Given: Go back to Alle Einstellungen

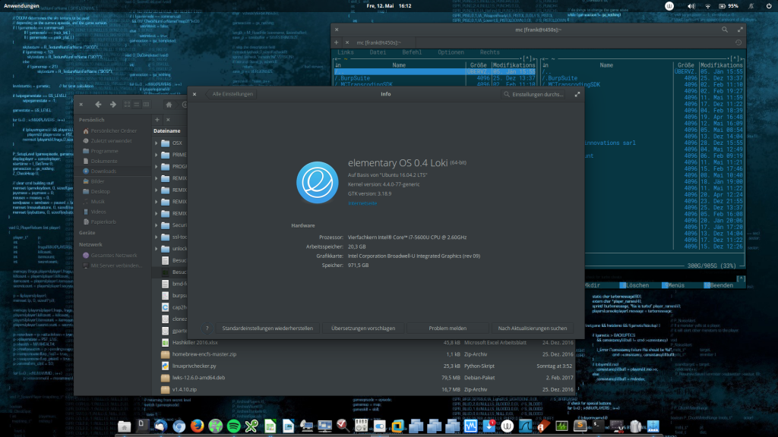Looking at the screenshot, I should click(231, 94).
